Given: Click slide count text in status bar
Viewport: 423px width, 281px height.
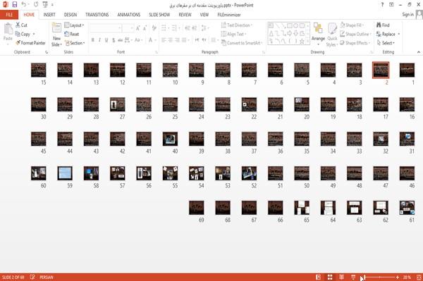Looking at the screenshot, I should click(x=13, y=277).
